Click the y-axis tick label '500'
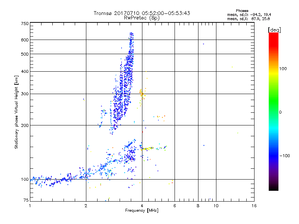The height and width of the screenshot is (224, 299). [x=25, y=54]
